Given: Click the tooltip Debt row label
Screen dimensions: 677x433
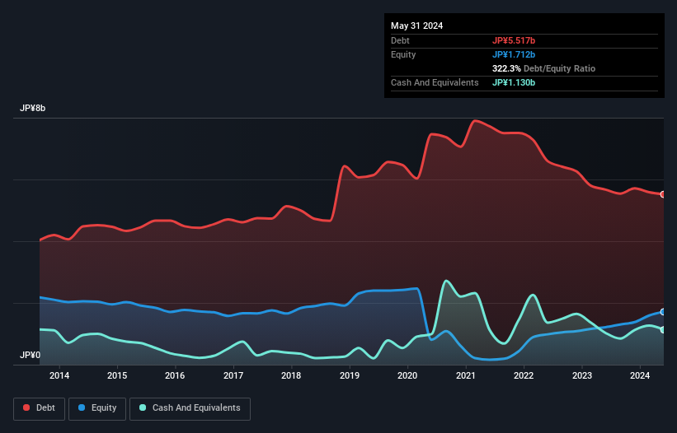Looking at the screenshot, I should click(400, 40).
